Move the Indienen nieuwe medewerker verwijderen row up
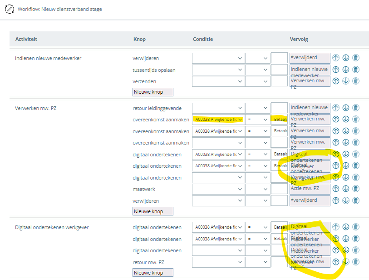Image resolution: width=369 pixels, height=280 pixels. pyautogui.click(x=336, y=58)
